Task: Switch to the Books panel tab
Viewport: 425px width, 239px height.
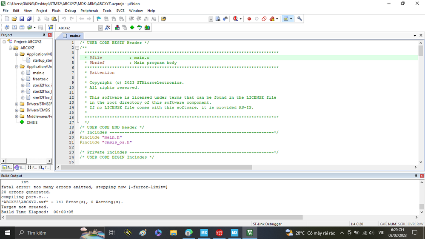Action: pos(20,168)
